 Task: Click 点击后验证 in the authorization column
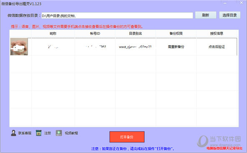[216, 47]
